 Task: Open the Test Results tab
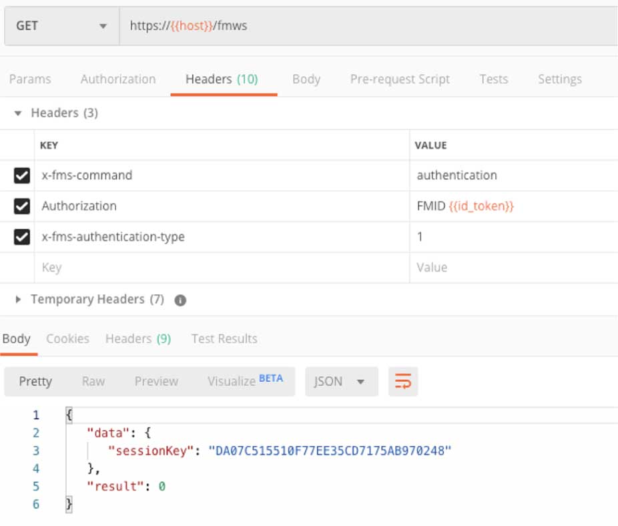point(224,338)
